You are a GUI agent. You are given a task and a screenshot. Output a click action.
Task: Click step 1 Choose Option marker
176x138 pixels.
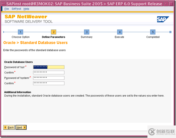pos(21,32)
